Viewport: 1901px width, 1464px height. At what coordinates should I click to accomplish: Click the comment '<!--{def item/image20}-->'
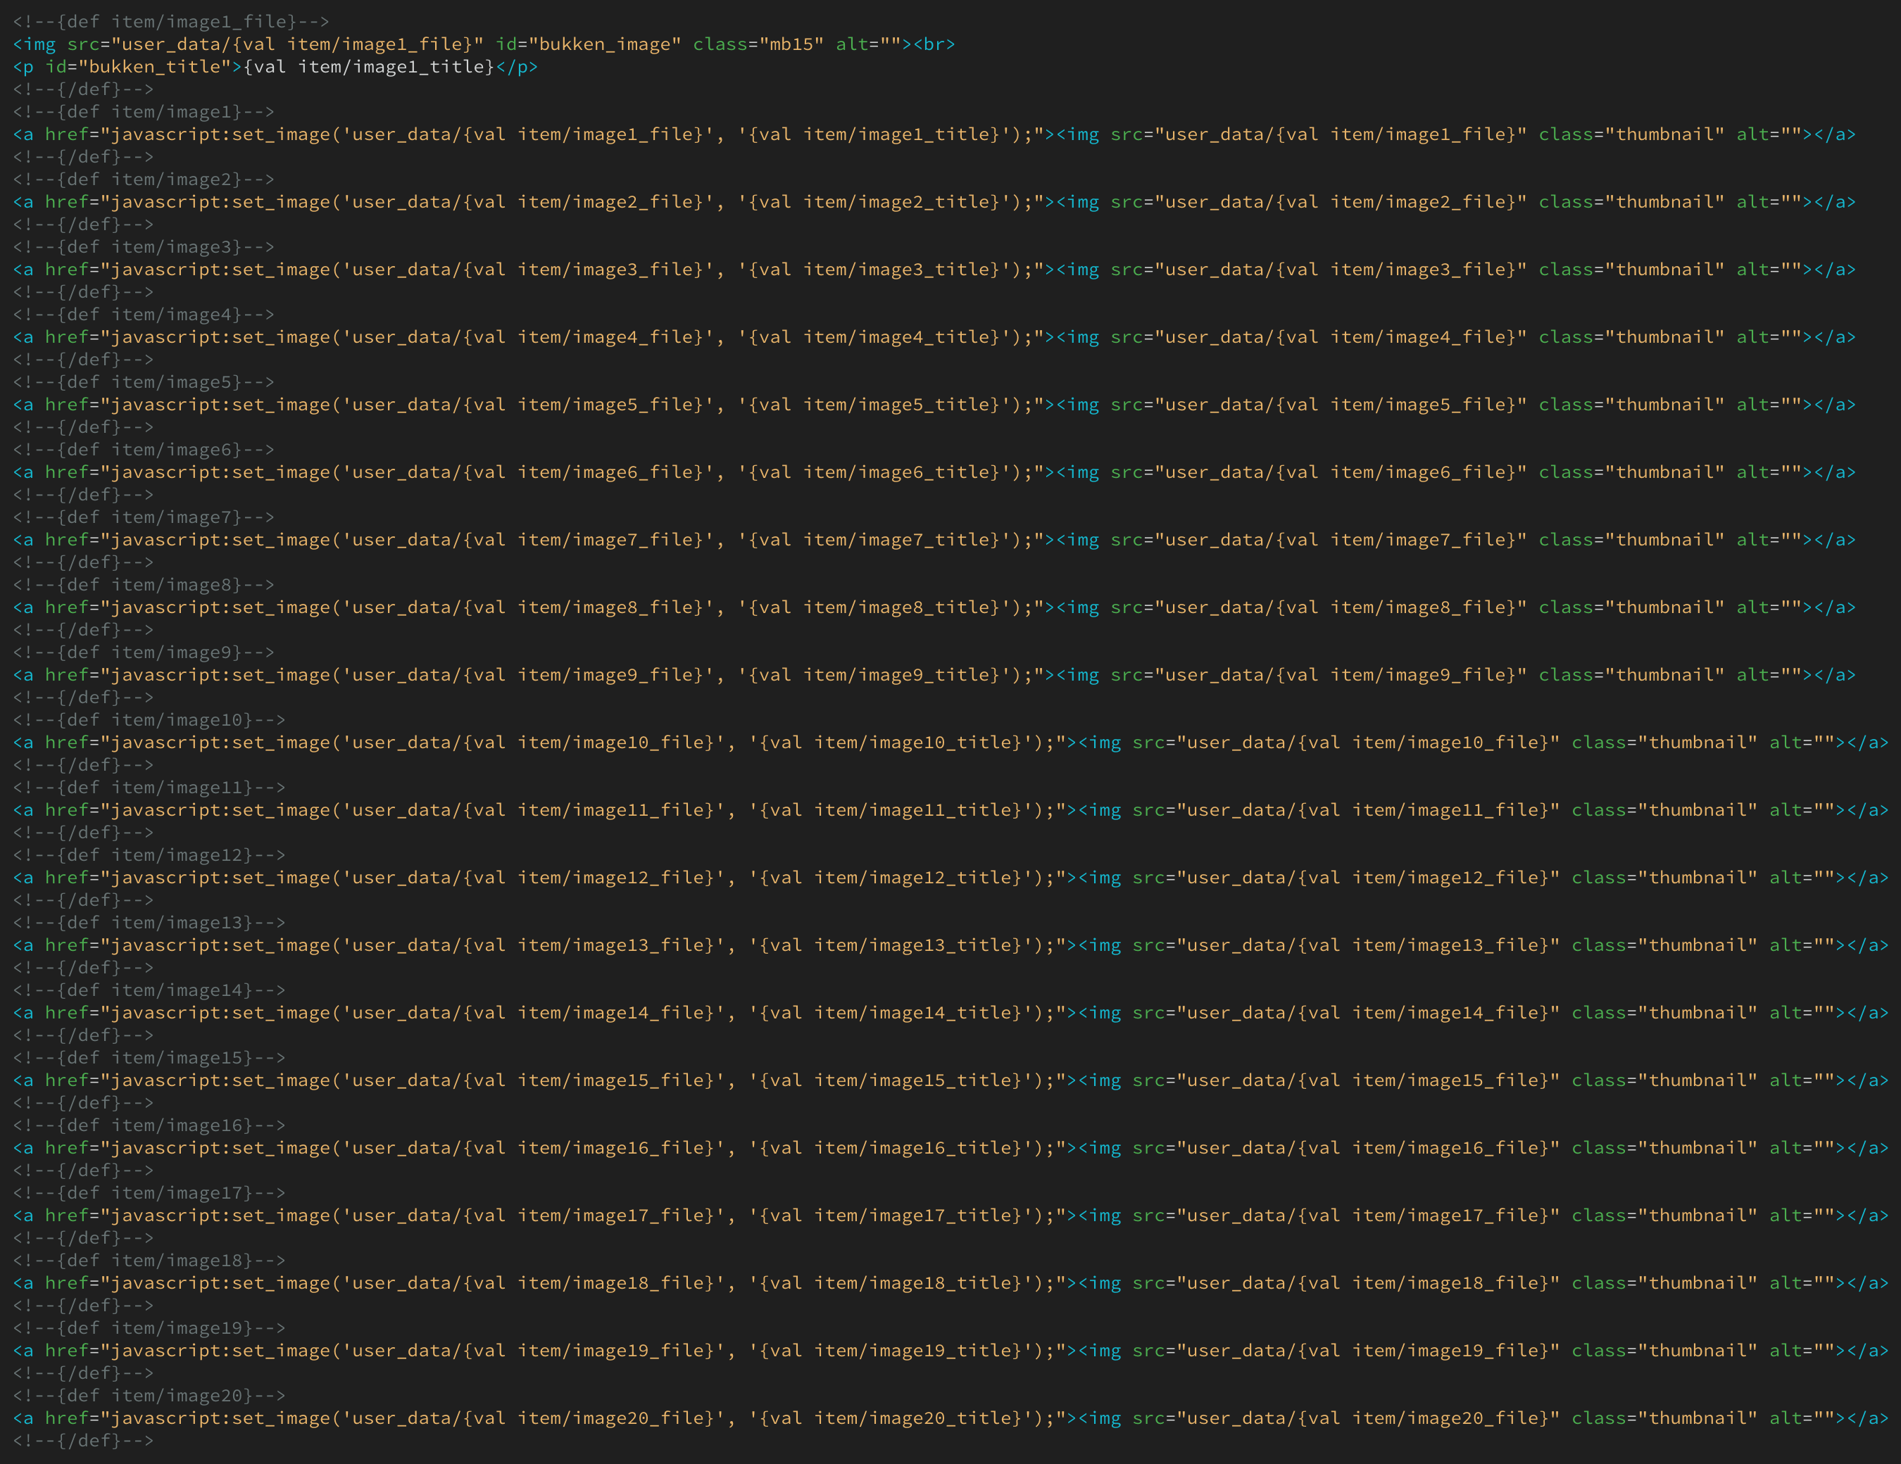149,1396
